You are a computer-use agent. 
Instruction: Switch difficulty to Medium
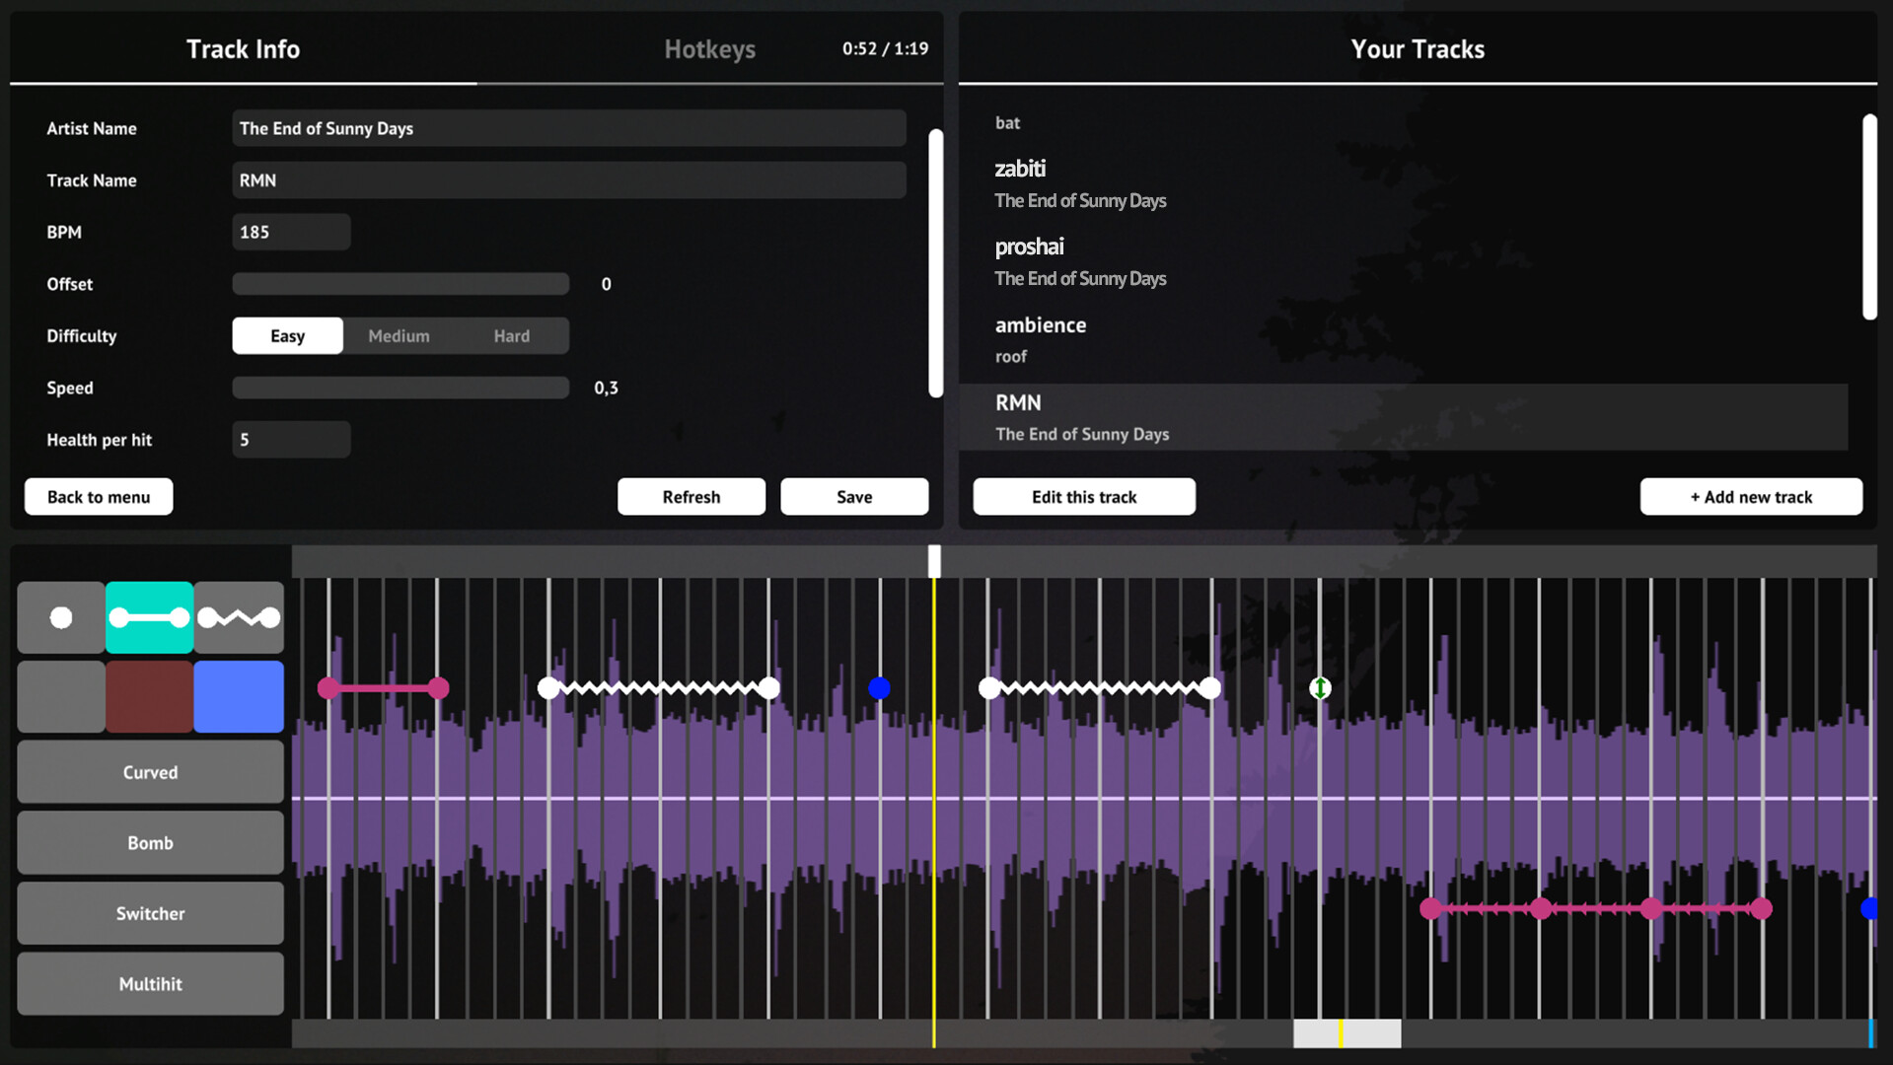pyautogui.click(x=399, y=335)
